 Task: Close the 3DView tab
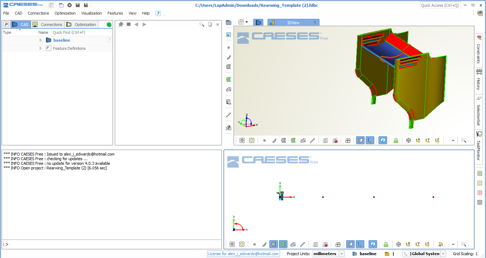315,22
